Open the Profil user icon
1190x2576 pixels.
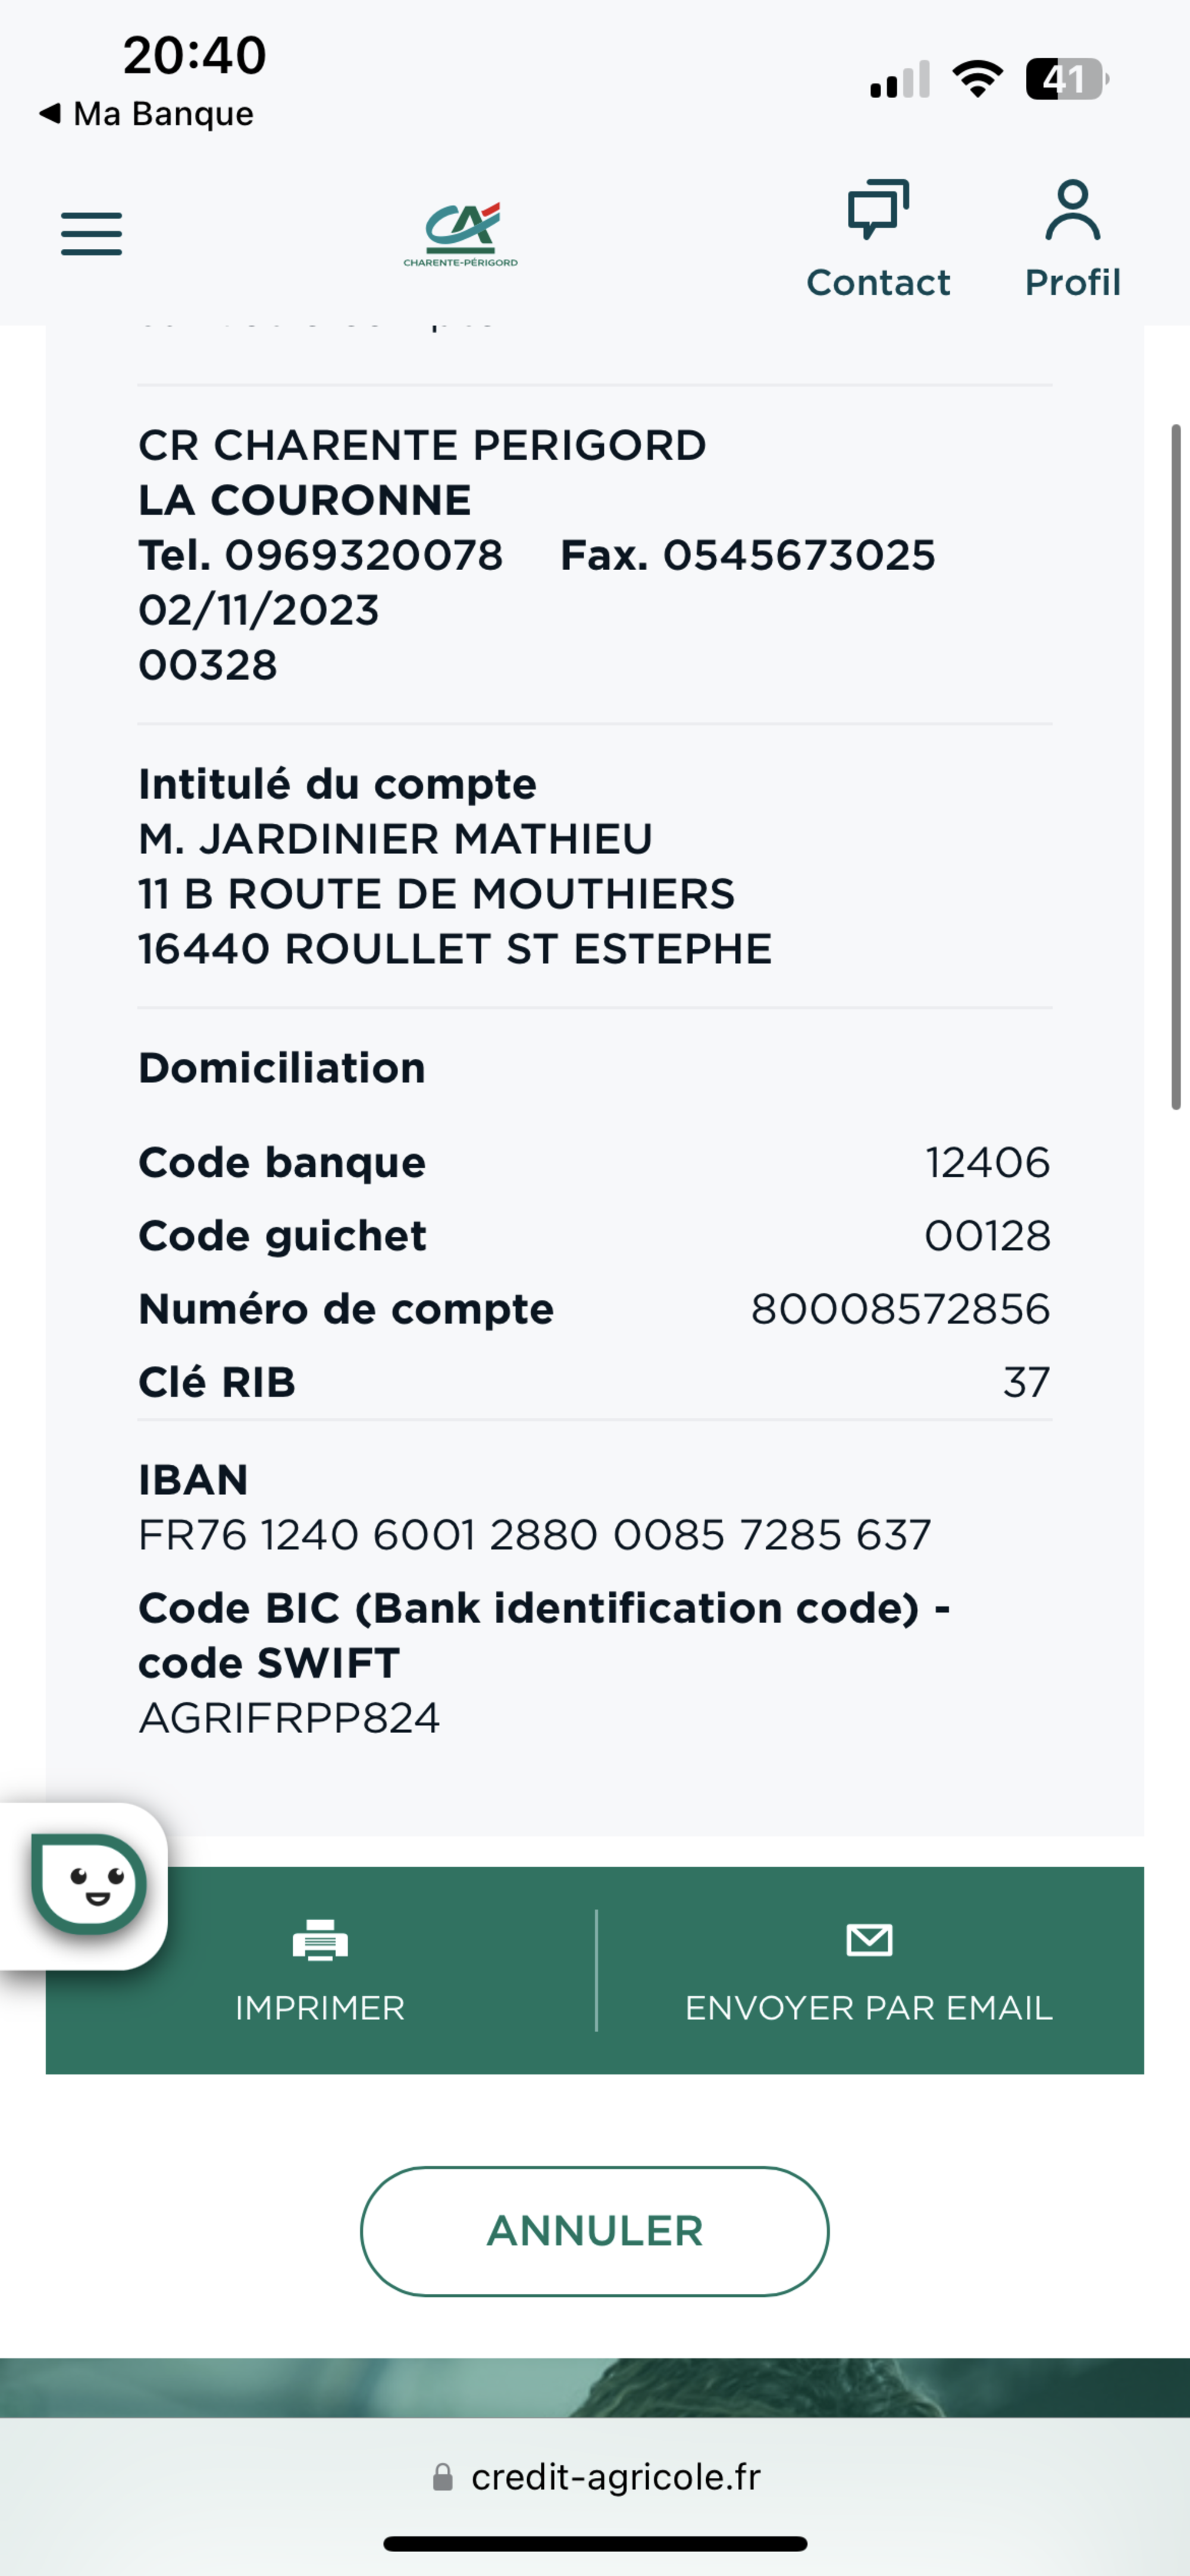(x=1072, y=210)
